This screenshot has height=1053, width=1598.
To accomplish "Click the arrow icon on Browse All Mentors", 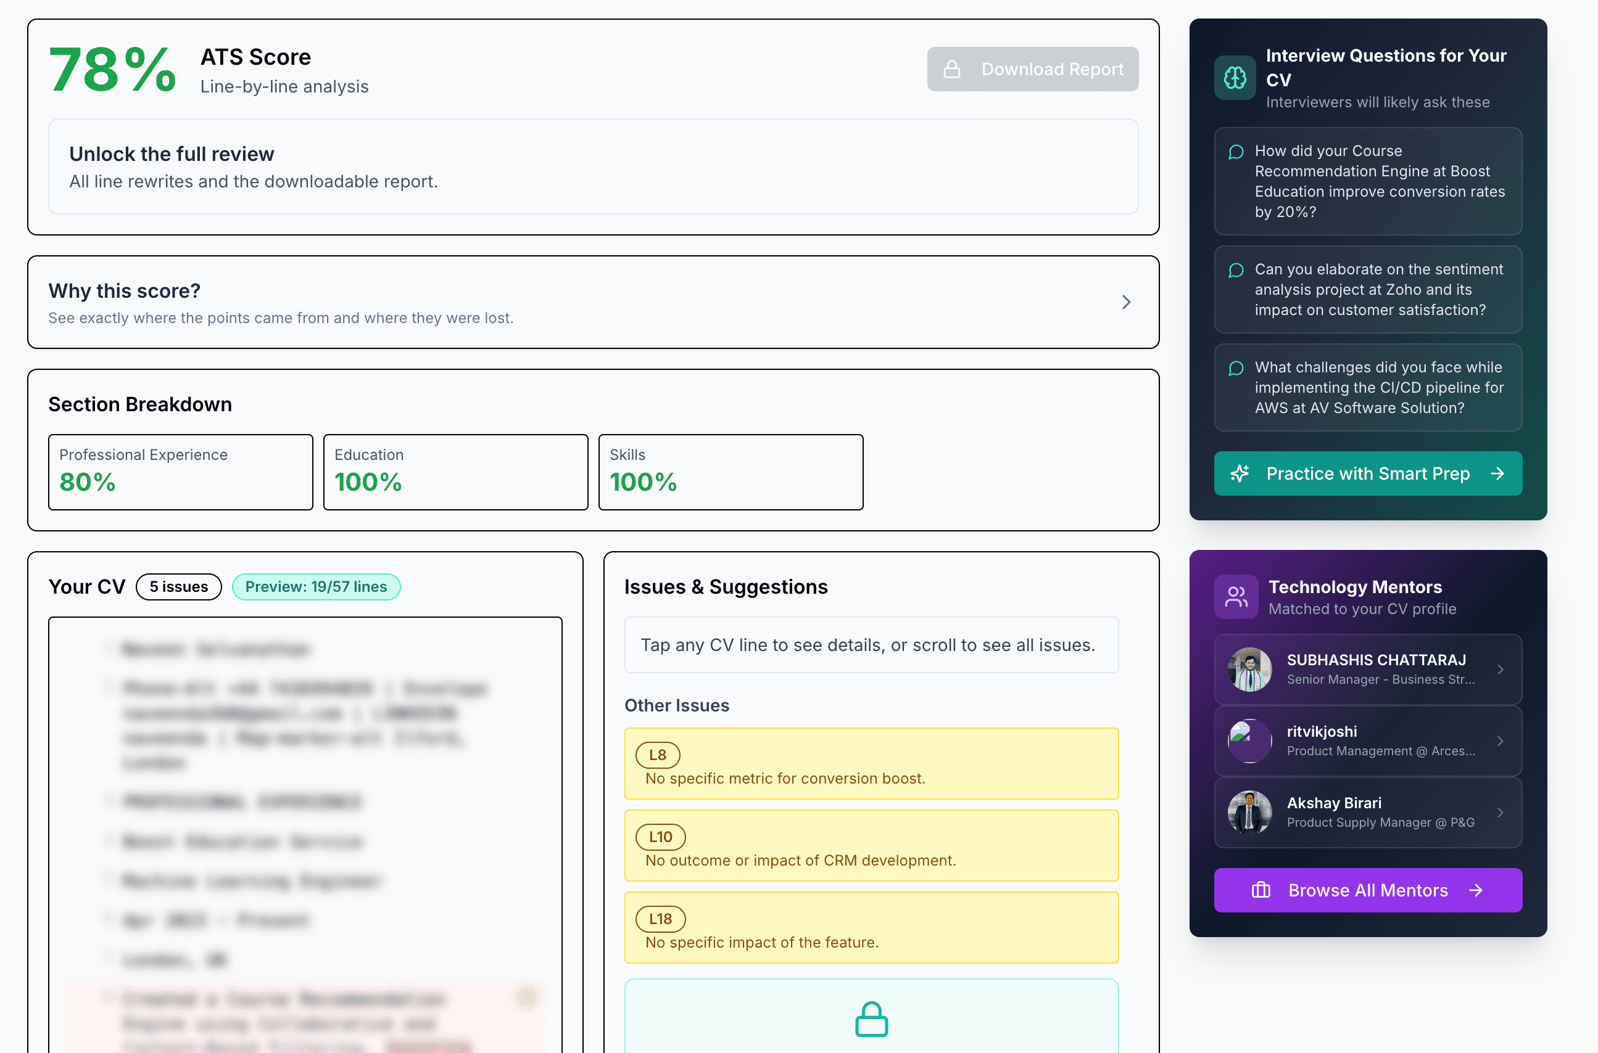I will pos(1476,890).
